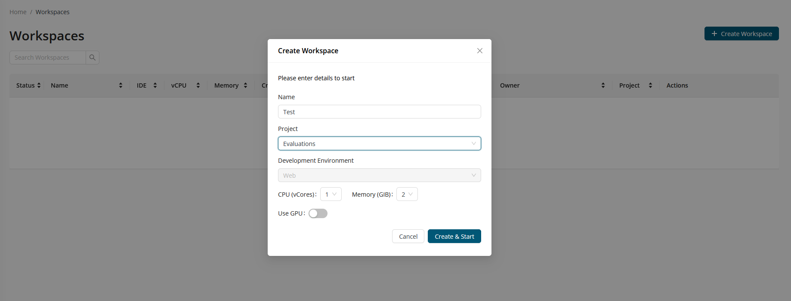The image size is (791, 301).
Task: Click the Memory column header text
Action: [226, 85]
